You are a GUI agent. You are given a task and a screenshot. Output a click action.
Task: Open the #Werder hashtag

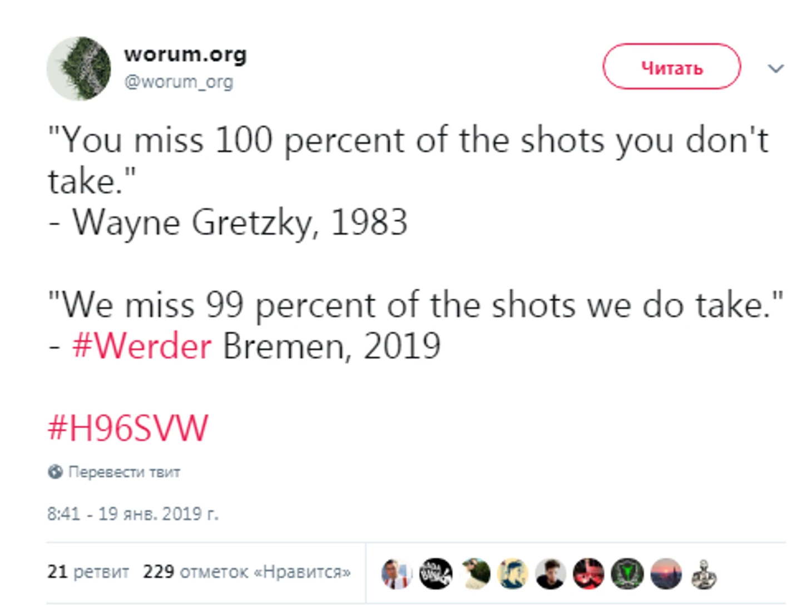[141, 346]
